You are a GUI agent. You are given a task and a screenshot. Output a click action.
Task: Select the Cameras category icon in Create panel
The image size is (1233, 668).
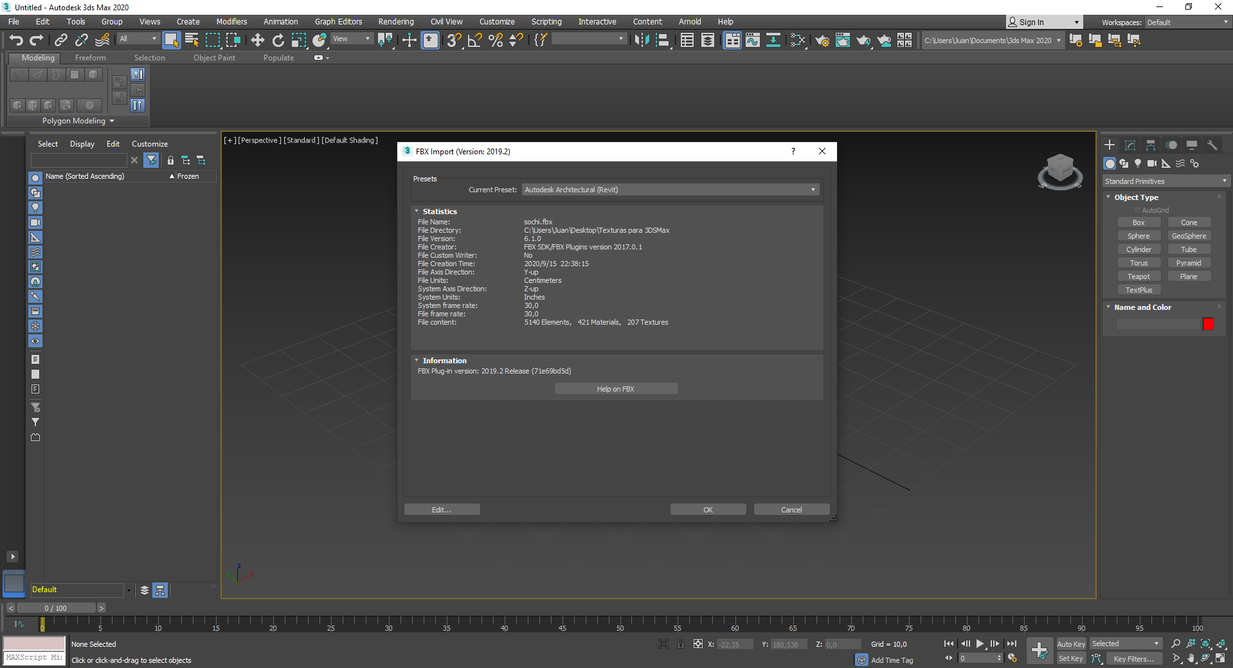1152,163
